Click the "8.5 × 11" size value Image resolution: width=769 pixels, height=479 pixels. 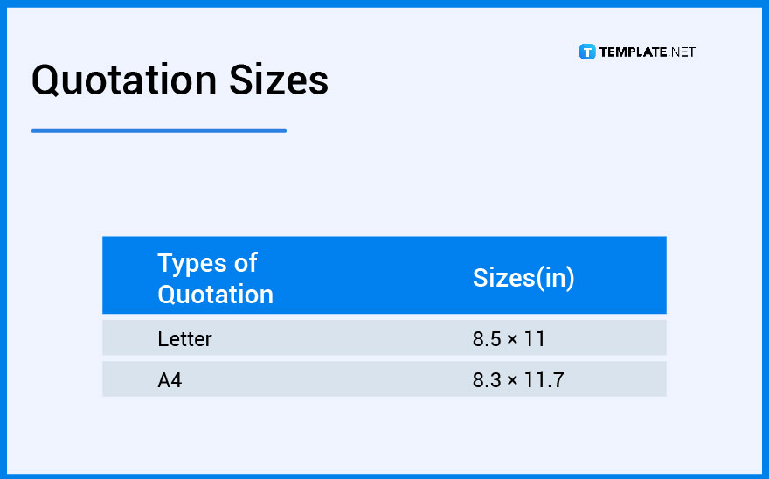pos(509,338)
